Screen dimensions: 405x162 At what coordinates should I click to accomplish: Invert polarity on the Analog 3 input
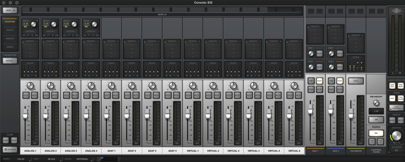[x=72, y=35]
